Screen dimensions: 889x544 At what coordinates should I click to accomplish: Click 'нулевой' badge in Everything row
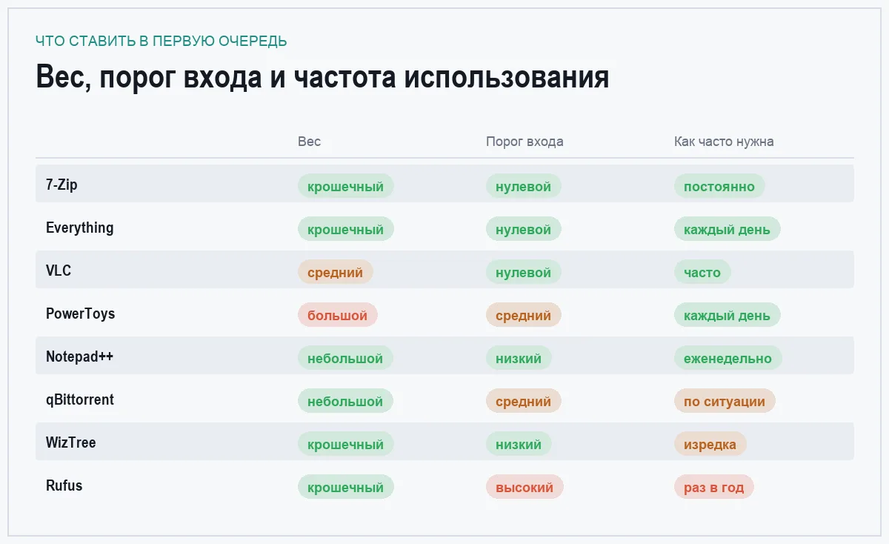tap(524, 229)
